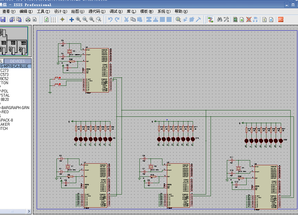Open the 编辑(E) menu
This screenshot has height=215, width=298.
pyautogui.click(x=26, y=11)
